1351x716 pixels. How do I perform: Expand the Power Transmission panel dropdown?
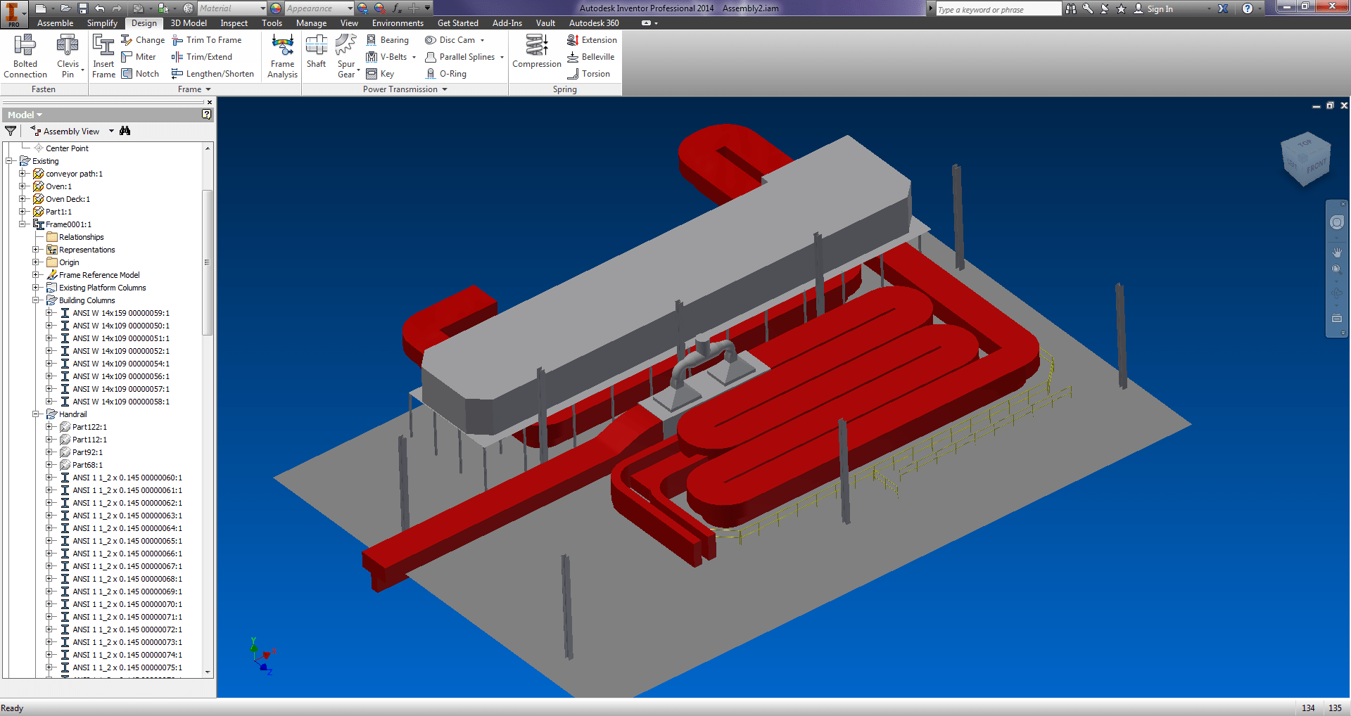click(x=443, y=89)
